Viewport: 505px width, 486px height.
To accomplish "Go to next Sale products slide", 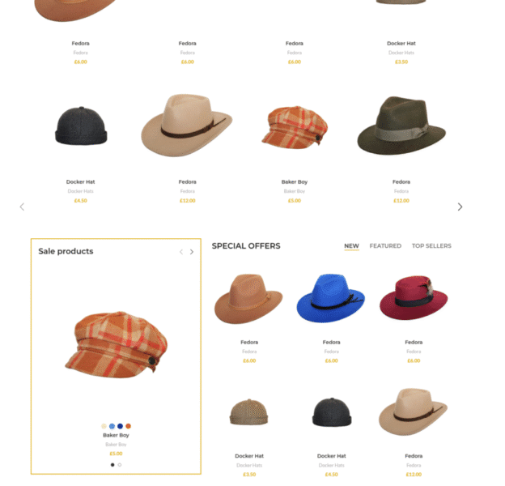I will 192,252.
